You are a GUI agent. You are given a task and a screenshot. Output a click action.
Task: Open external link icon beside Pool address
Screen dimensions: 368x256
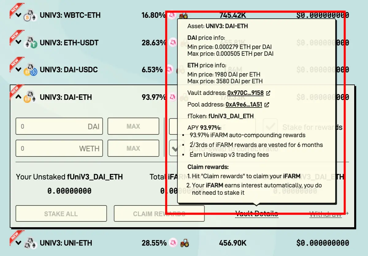(x=266, y=105)
